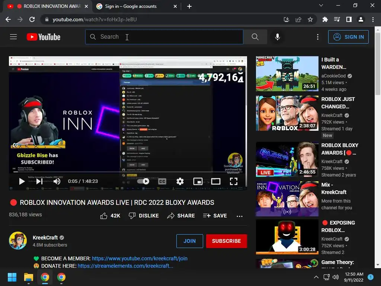Open clock and date 12:50 AM
This screenshot has width=381, height=286.
[x=354, y=277]
